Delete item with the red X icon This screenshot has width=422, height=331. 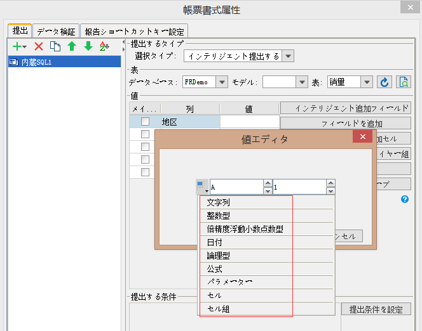pyautogui.click(x=39, y=46)
